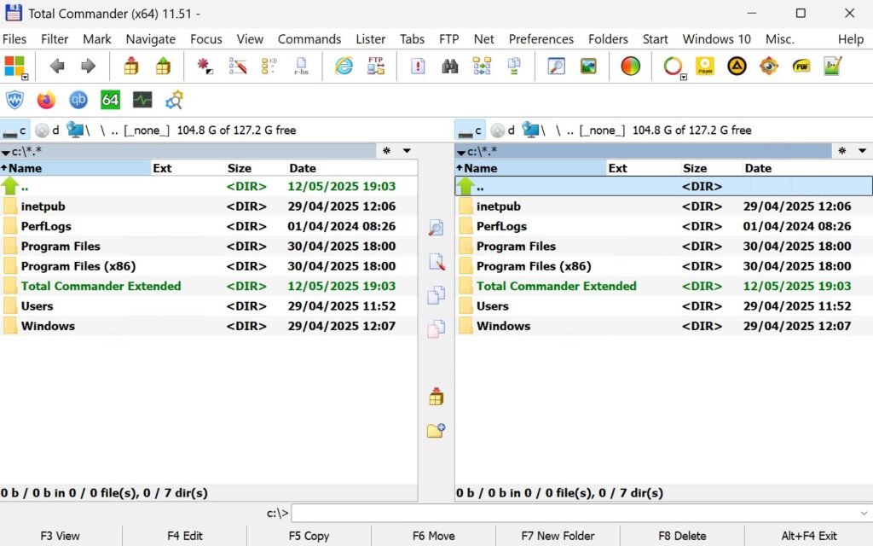Expand the multicolor ring icon dropdown arrow
This screenshot has height=546, width=873.
pyautogui.click(x=684, y=78)
